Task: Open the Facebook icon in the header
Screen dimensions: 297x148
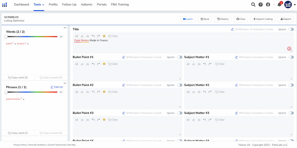Action: (x=268, y=5)
